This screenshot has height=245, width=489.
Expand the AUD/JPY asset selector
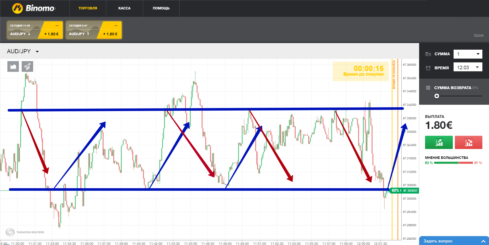[x=23, y=51]
